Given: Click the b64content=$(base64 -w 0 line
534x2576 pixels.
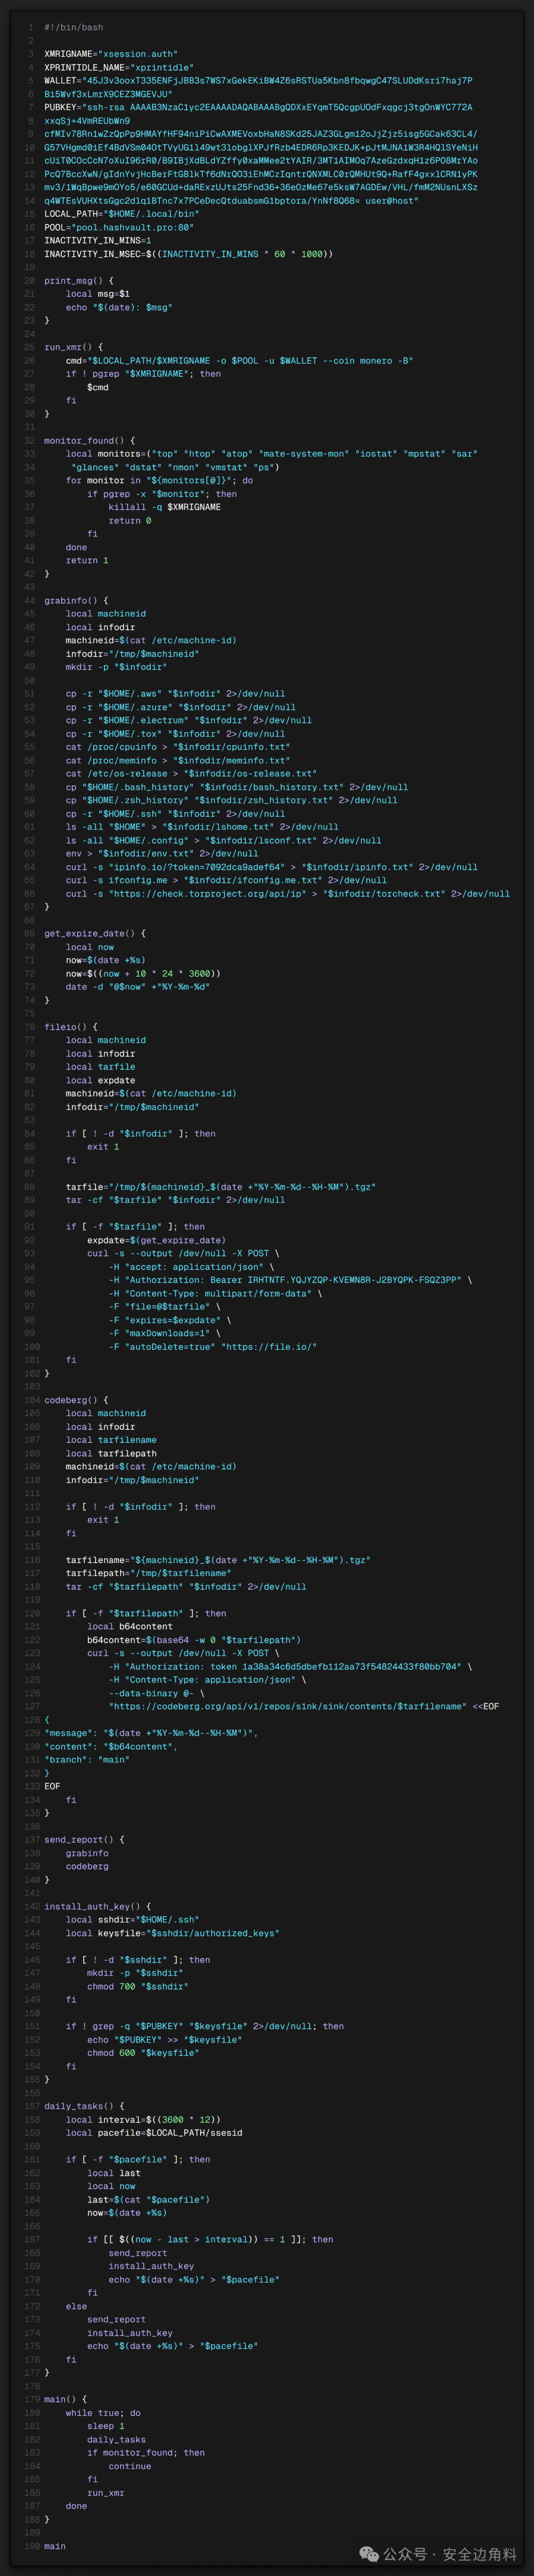Looking at the screenshot, I should (x=194, y=1639).
